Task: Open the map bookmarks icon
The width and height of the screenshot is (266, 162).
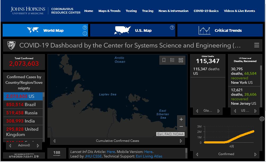Action: pos(164,60)
